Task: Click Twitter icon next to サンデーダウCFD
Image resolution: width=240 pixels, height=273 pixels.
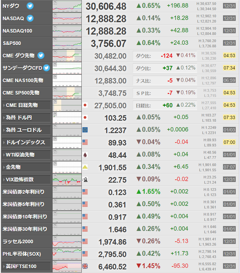Action: (46, 68)
